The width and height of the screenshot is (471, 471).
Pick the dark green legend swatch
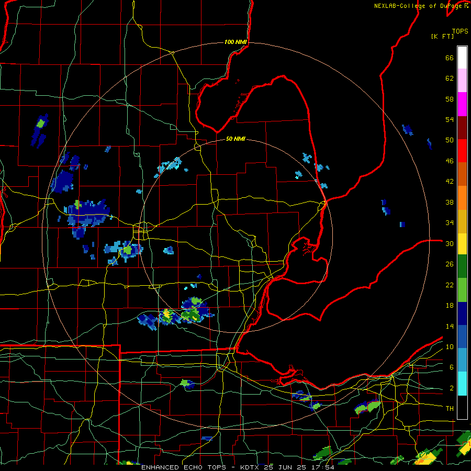pyautogui.click(x=462, y=266)
